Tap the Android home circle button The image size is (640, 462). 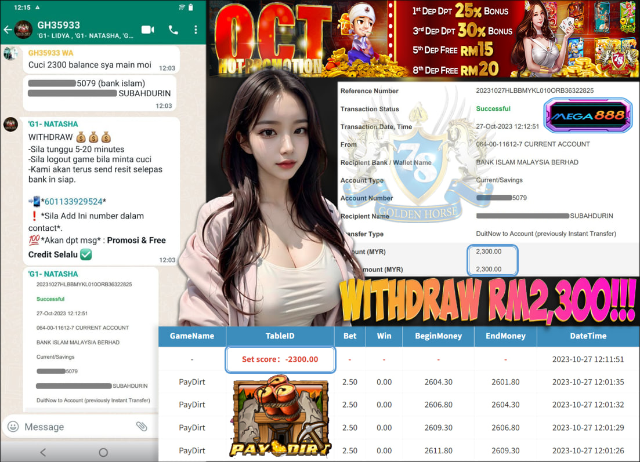(103, 452)
